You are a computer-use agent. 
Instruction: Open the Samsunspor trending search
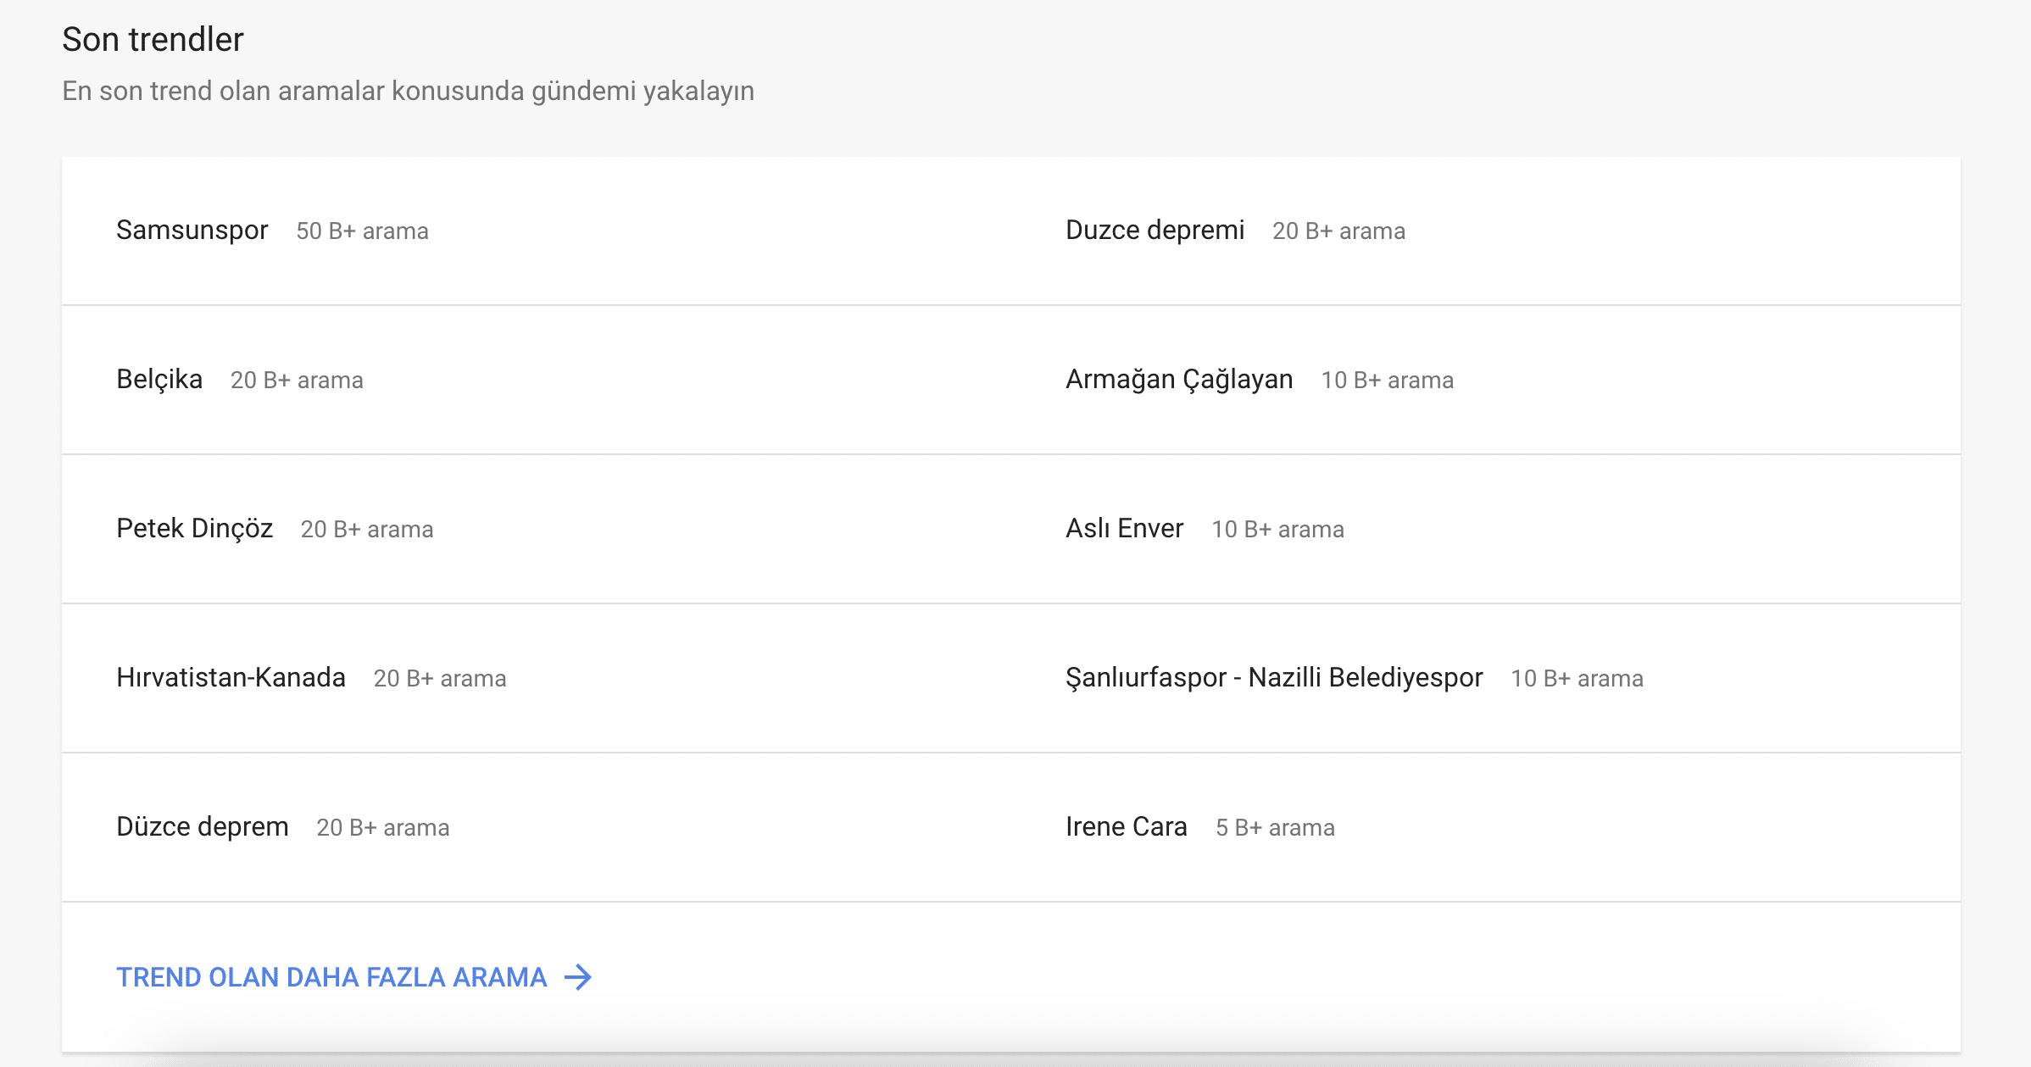(x=192, y=231)
